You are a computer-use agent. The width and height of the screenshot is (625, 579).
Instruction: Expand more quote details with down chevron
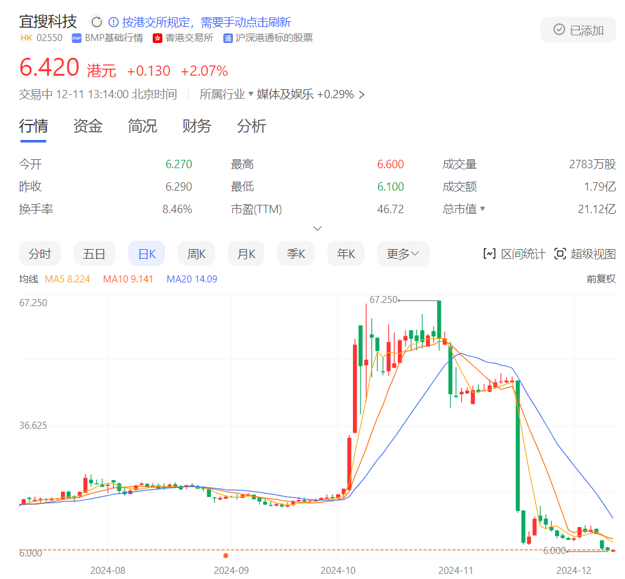pos(317,229)
